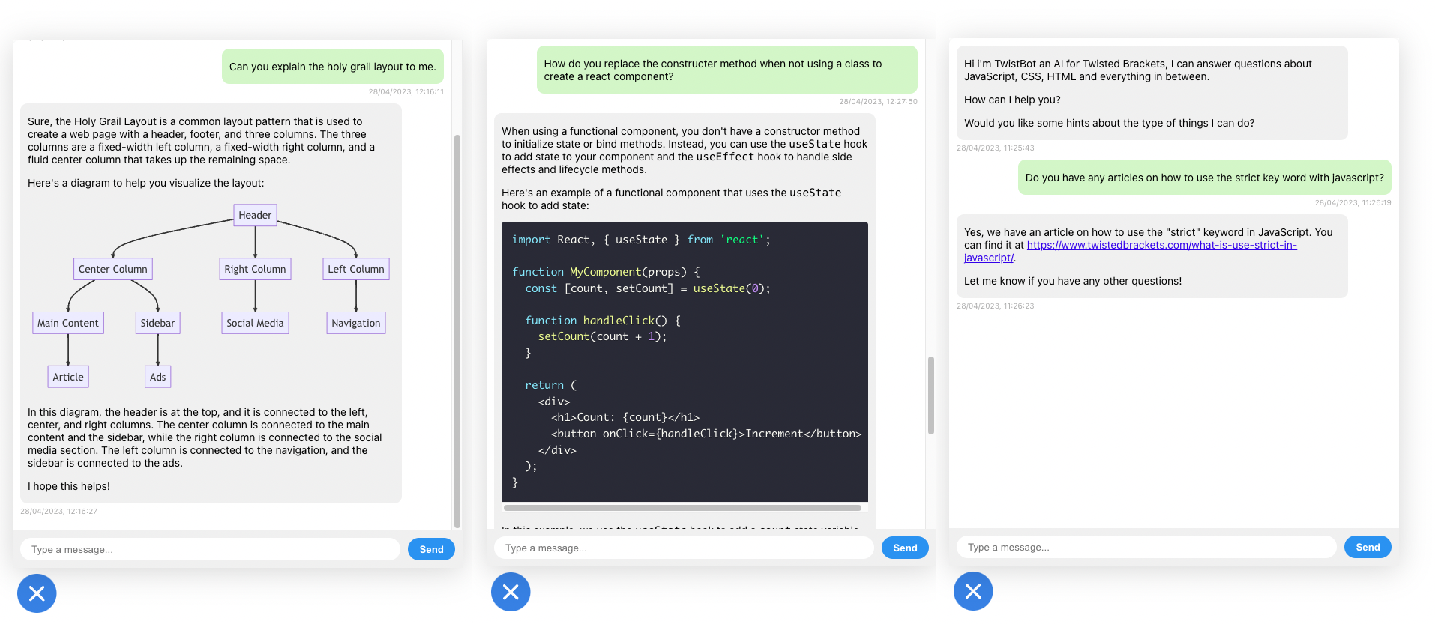Click the import React code line
This screenshot has width=1435, height=624.
(641, 240)
